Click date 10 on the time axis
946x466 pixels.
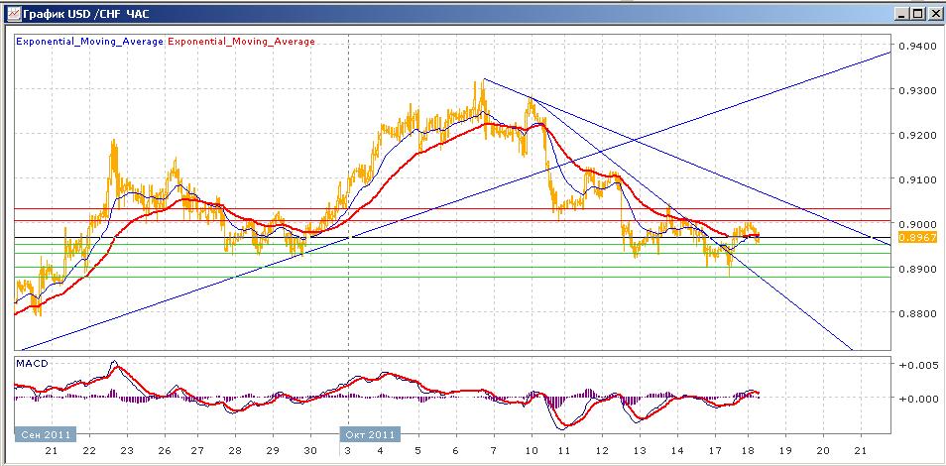pos(532,451)
